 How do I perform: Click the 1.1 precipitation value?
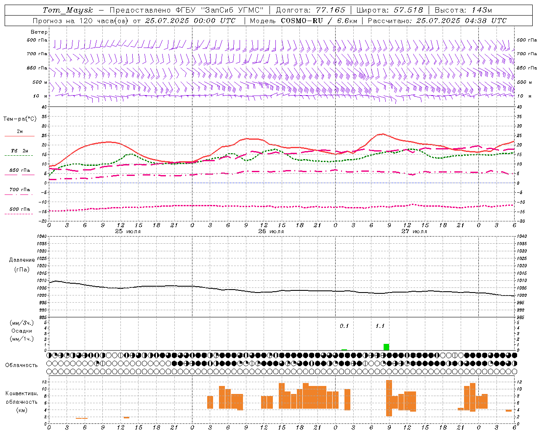[x=380, y=326]
